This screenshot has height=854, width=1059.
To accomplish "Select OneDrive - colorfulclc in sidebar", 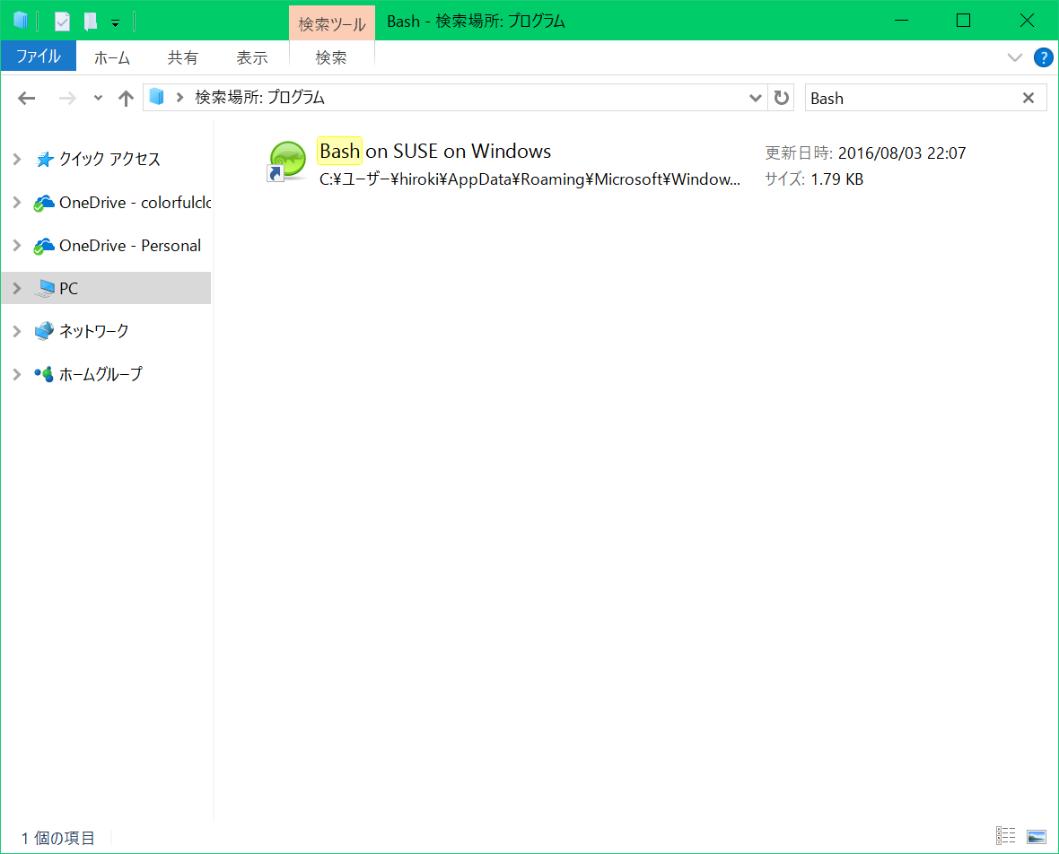I will pyautogui.click(x=122, y=203).
